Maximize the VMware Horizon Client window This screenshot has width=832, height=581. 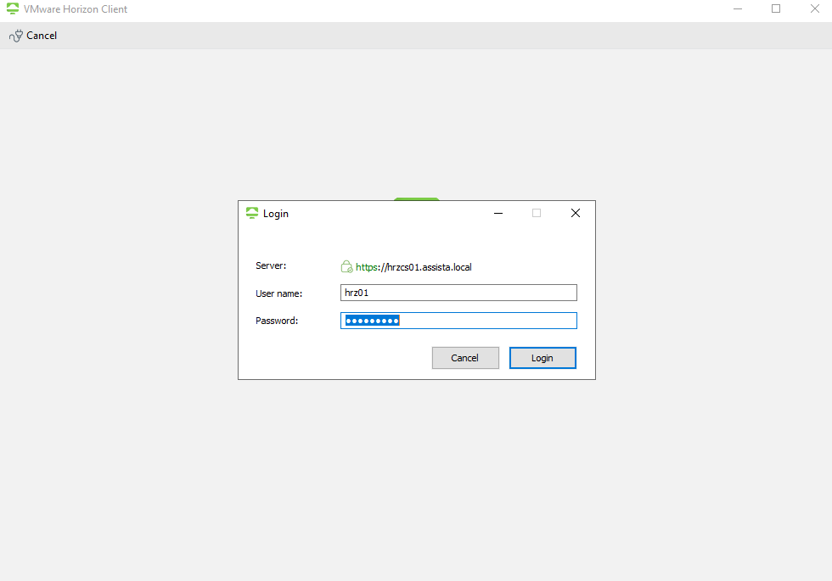776,8
